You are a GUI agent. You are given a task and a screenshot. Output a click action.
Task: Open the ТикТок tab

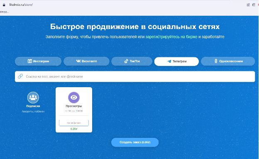tap(132, 61)
